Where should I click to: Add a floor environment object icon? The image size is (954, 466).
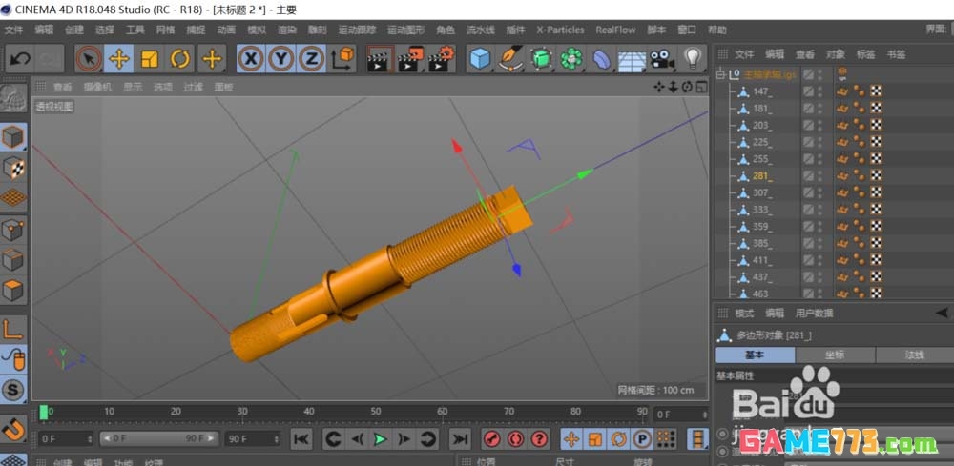pyautogui.click(x=633, y=59)
